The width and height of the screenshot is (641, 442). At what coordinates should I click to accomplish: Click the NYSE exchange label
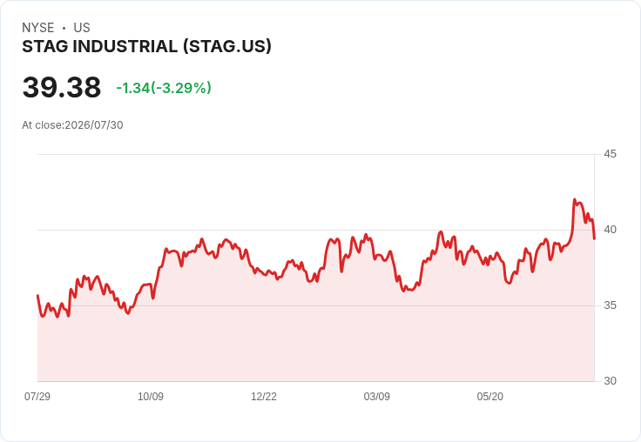(38, 28)
